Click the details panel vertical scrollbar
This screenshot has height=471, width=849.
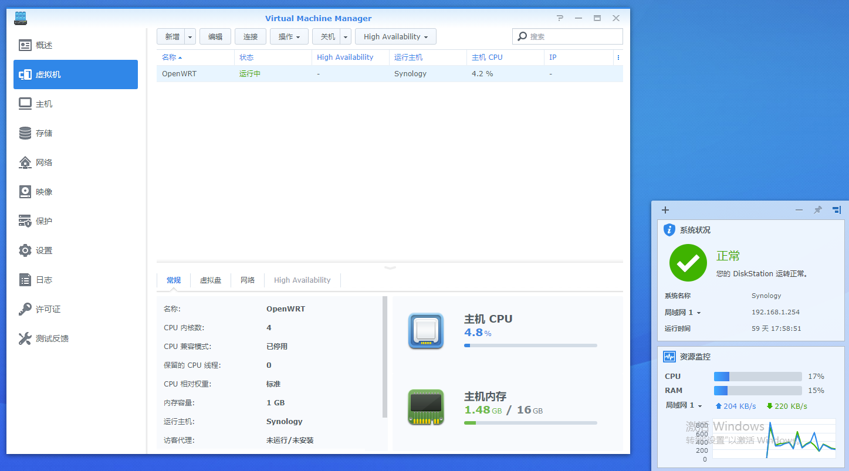385,357
